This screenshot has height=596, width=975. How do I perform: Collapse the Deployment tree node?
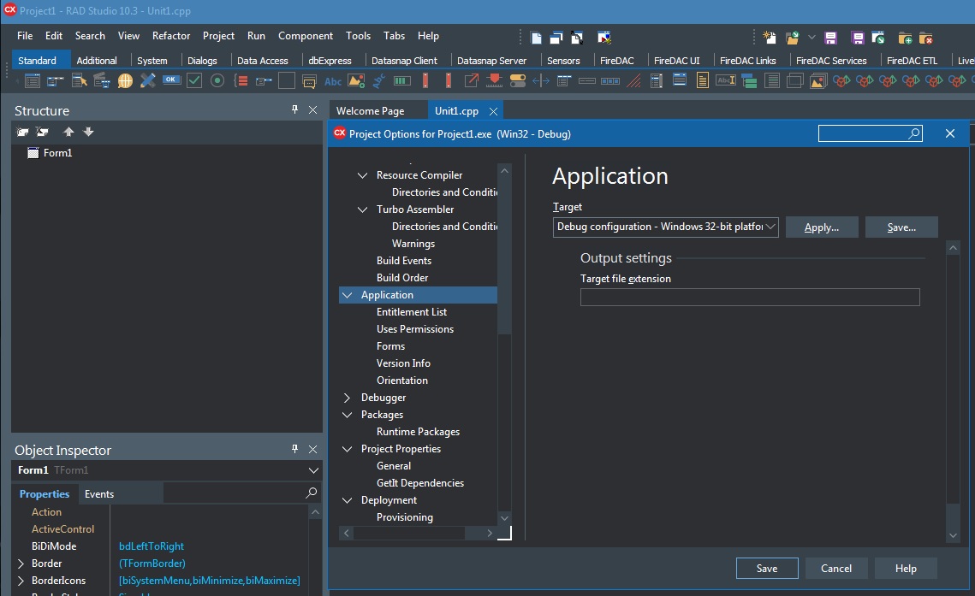tap(347, 500)
